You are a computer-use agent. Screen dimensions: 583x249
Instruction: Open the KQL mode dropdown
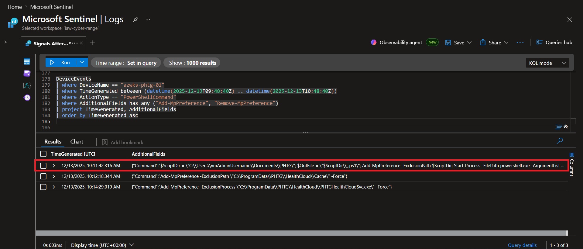(x=547, y=63)
